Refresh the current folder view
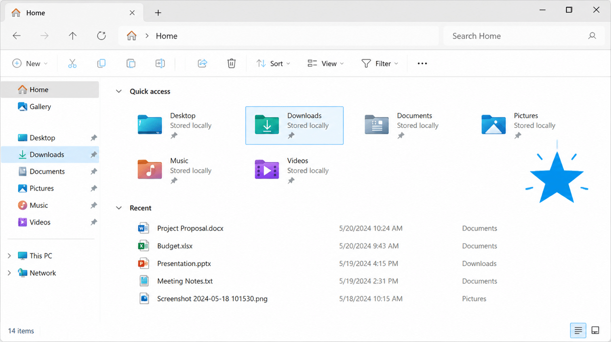 101,36
